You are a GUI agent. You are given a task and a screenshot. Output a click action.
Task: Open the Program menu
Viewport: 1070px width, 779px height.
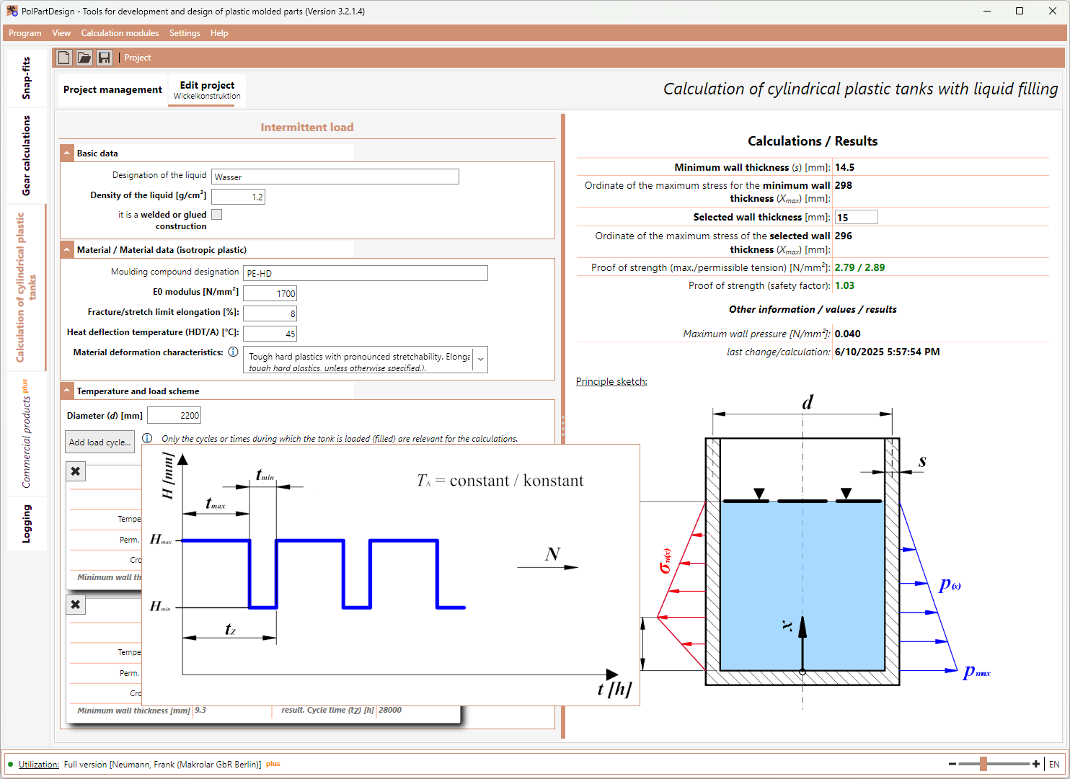coord(25,33)
